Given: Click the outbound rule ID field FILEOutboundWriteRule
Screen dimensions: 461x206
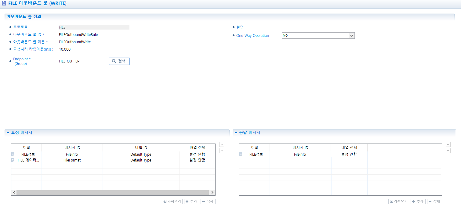Looking at the screenshot, I should (78, 35).
